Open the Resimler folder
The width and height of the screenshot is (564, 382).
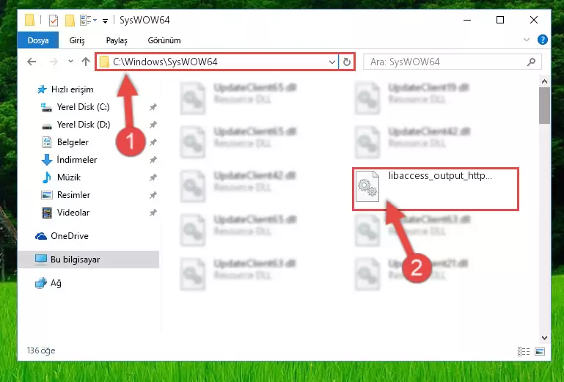click(x=66, y=195)
